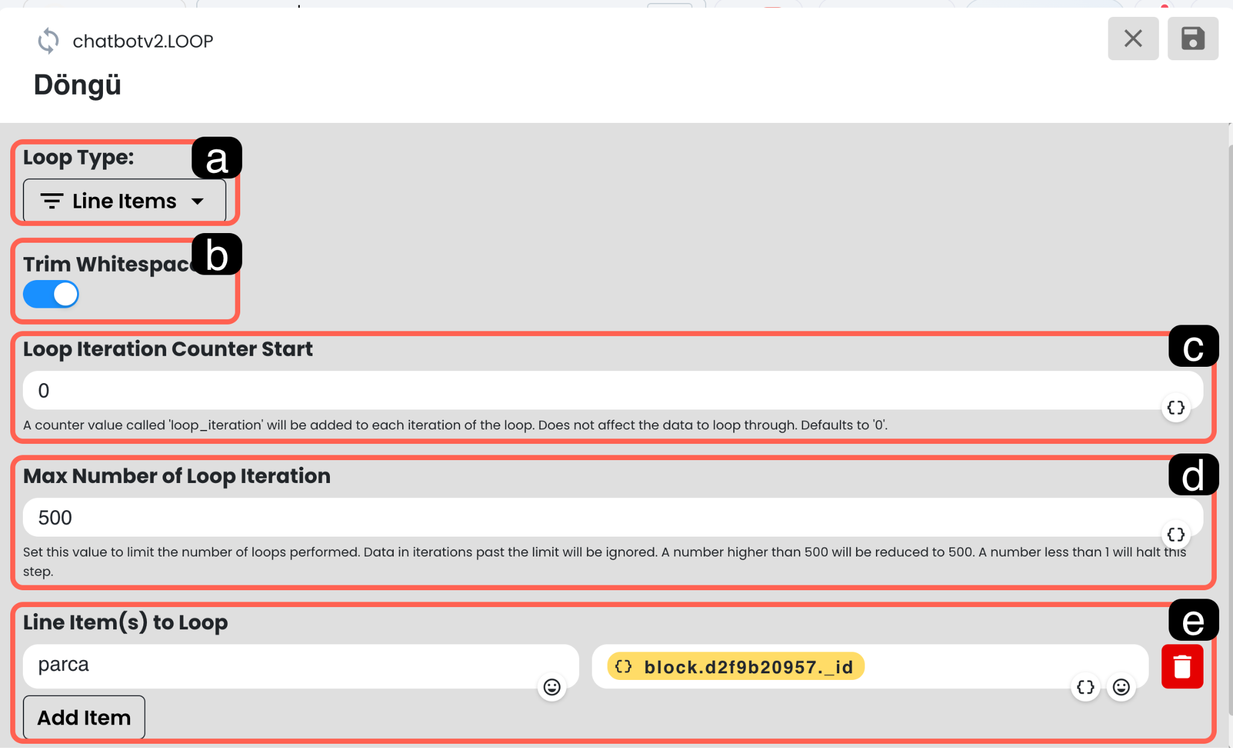The image size is (1233, 748).
Task: Click the save floppy disk icon
Action: click(1192, 39)
